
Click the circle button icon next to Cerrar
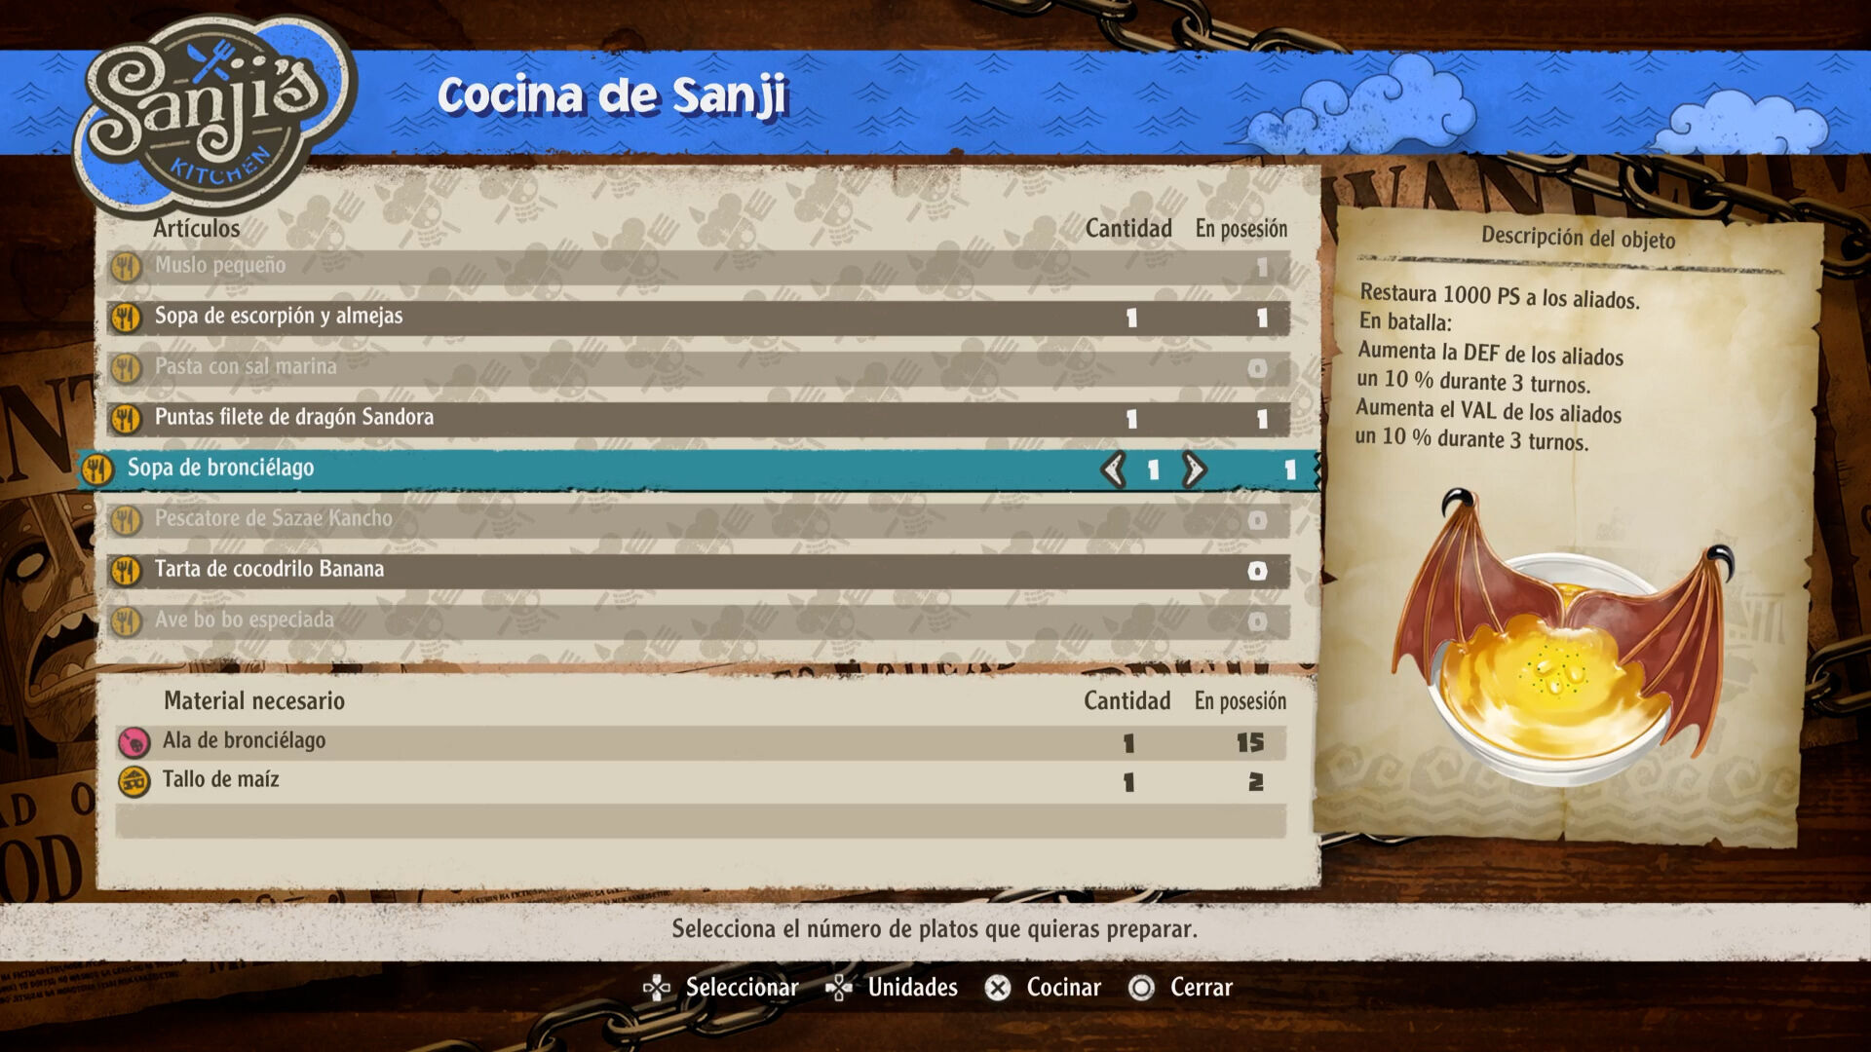(1141, 988)
